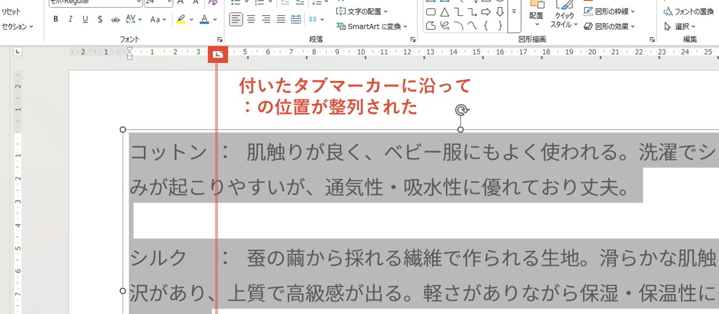Click SmartArt に変換 button
The image size is (719, 314).
pos(371,26)
